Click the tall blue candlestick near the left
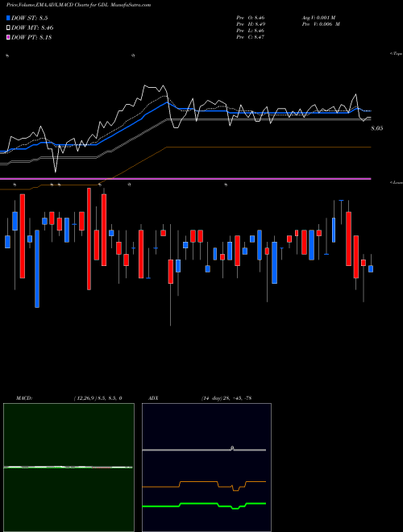 click(37, 268)
